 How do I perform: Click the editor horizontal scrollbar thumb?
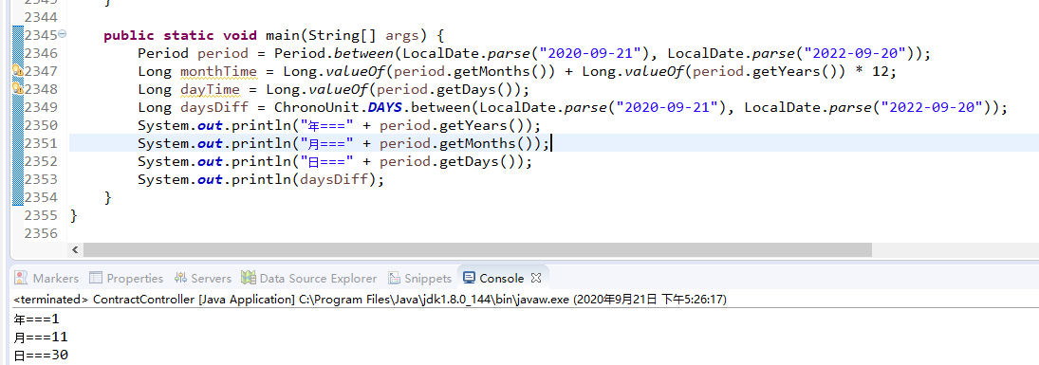(478, 249)
